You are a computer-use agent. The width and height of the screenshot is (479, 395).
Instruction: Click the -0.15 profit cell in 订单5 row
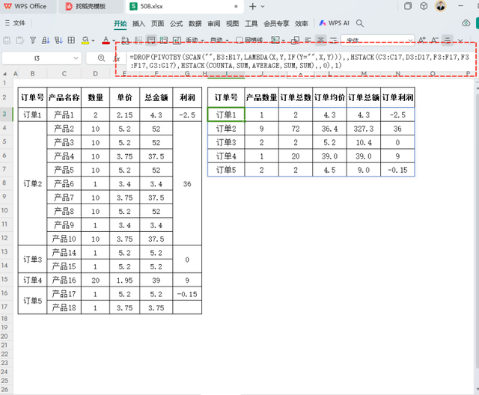(397, 170)
